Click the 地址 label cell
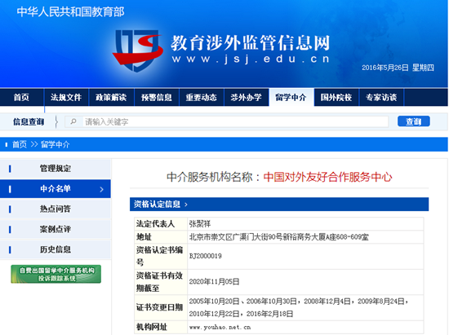 click(161, 237)
